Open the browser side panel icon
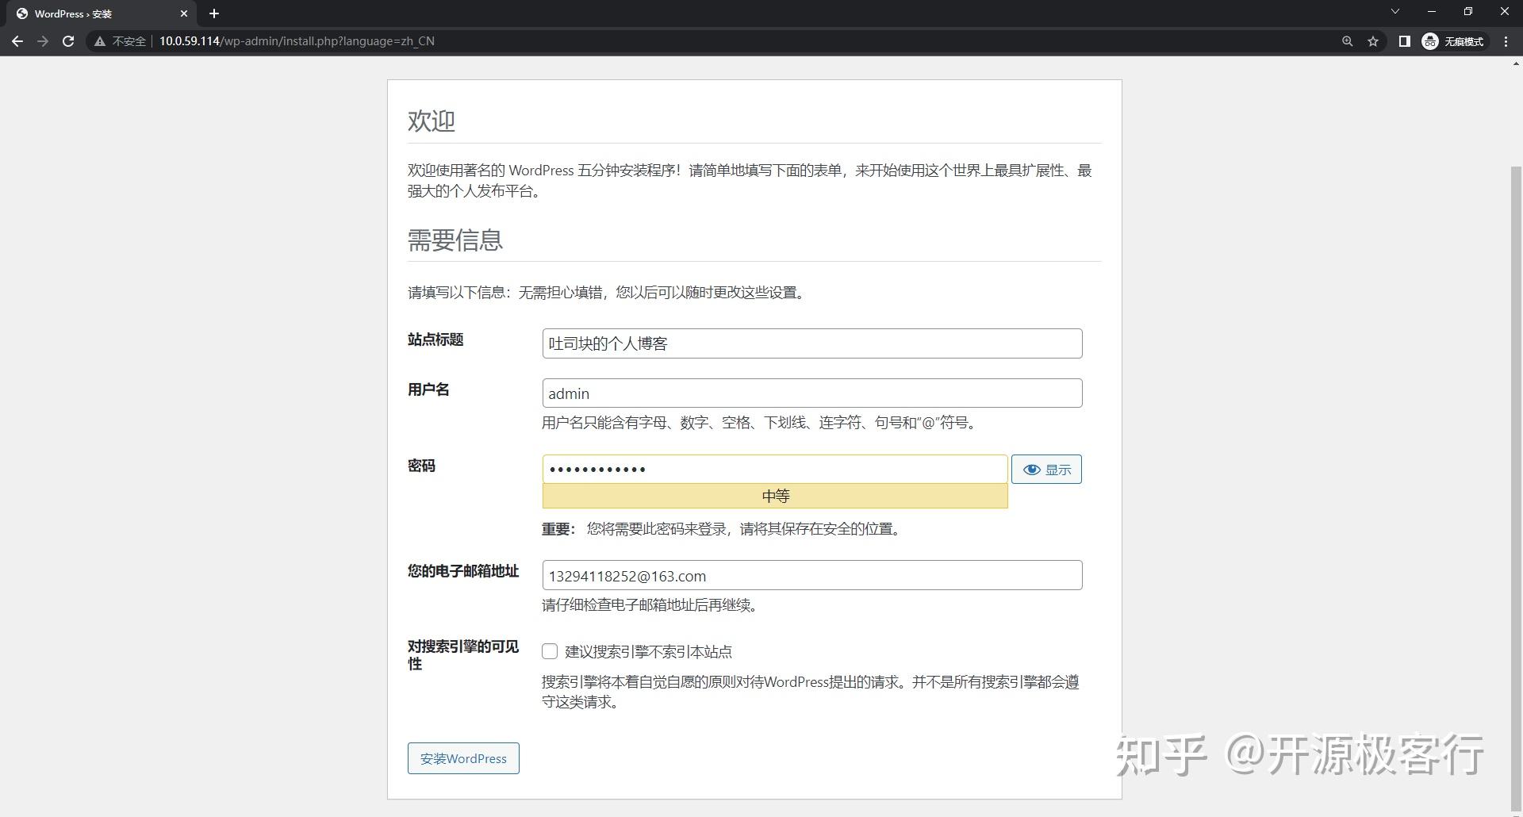The image size is (1523, 817). pyautogui.click(x=1404, y=40)
